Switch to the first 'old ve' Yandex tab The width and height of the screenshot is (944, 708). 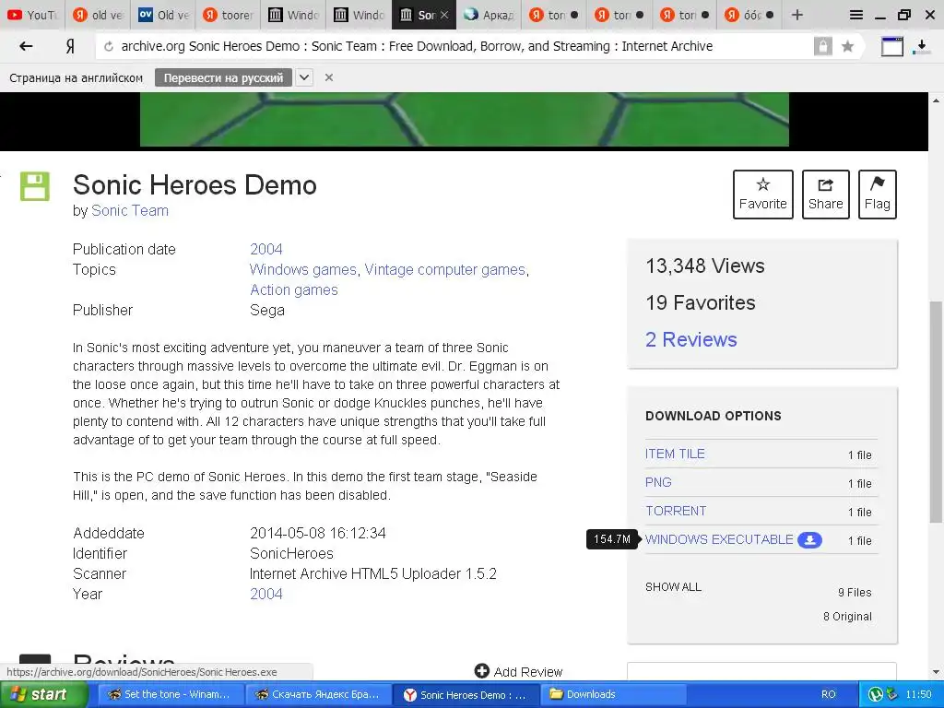[x=98, y=15]
